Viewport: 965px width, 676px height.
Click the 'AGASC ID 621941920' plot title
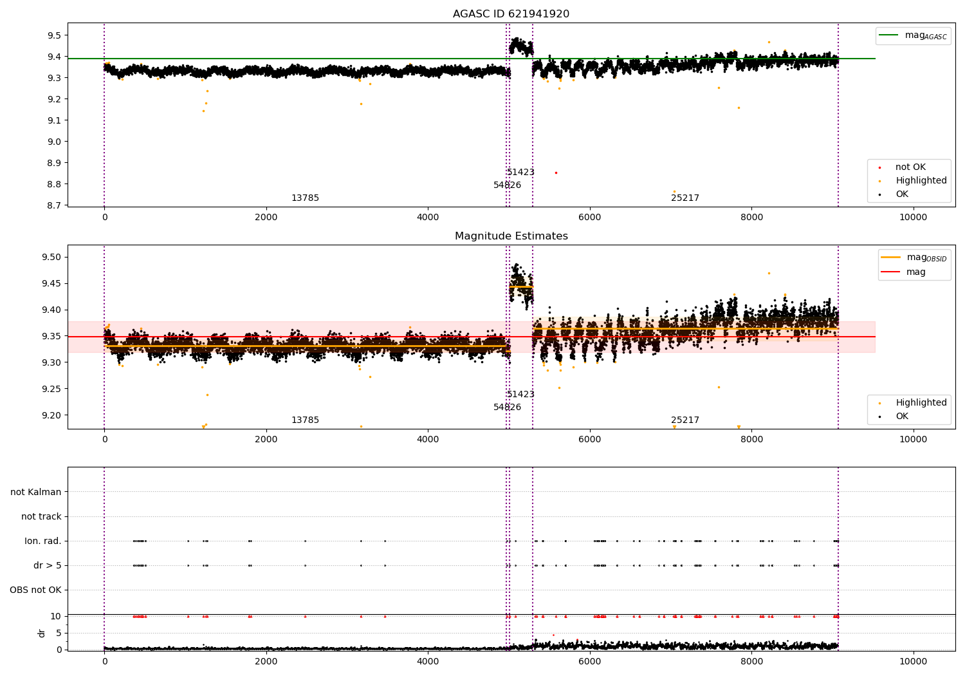tap(511, 14)
